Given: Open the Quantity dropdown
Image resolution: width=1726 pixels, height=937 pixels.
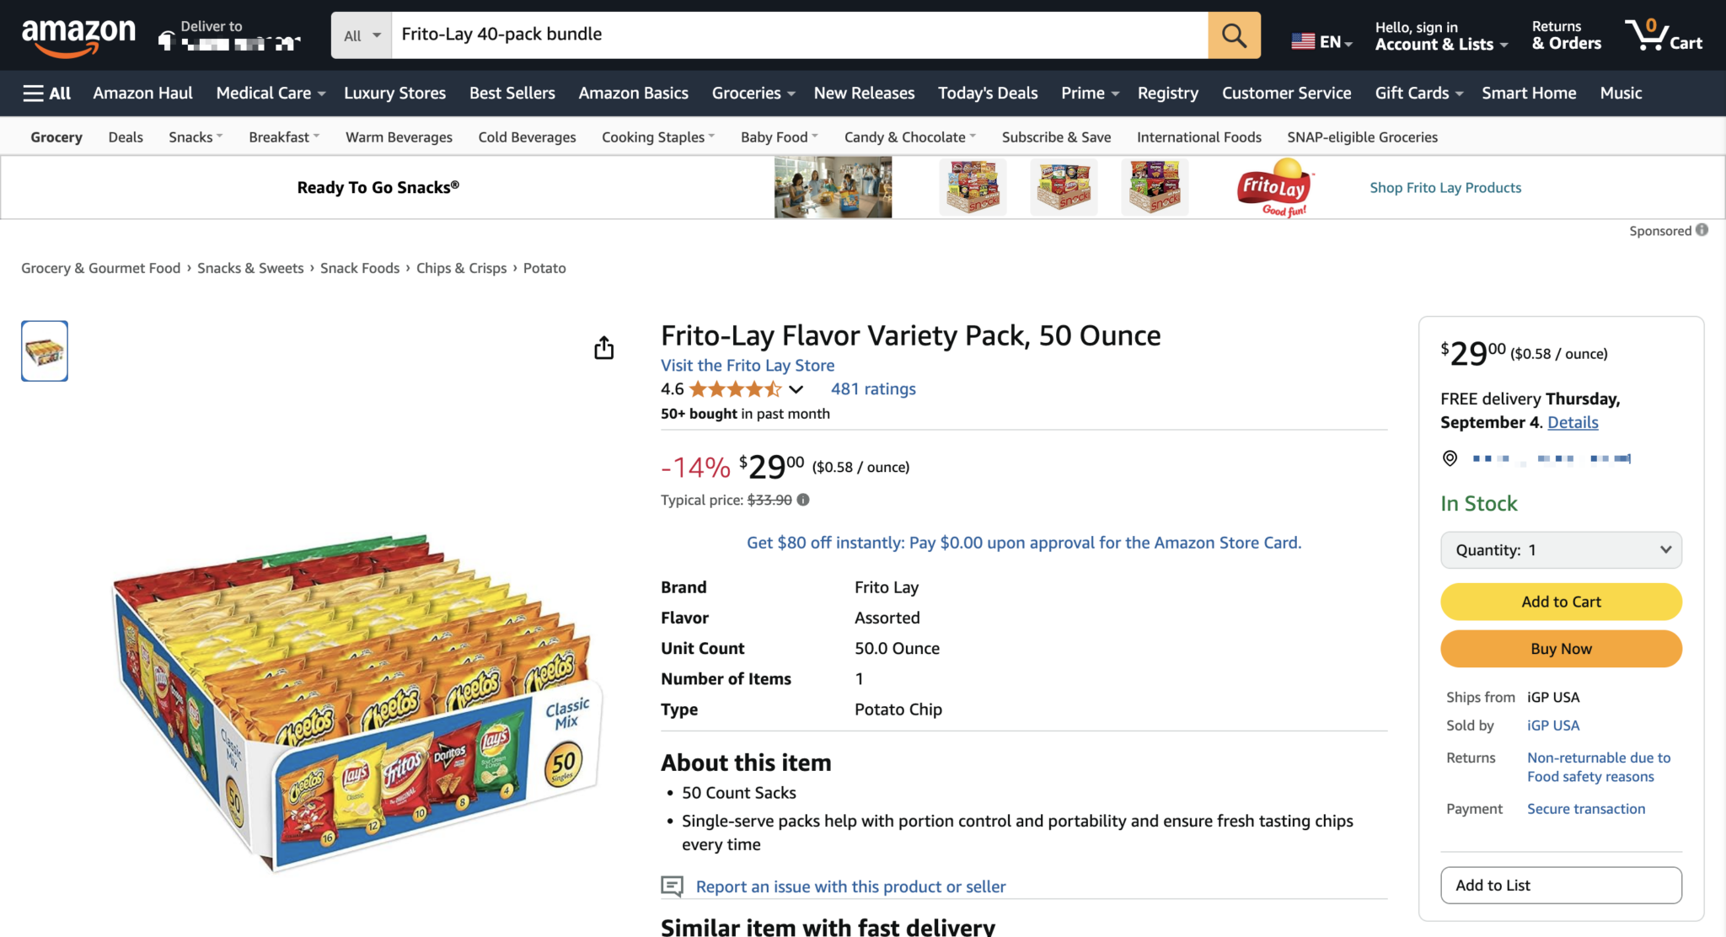Looking at the screenshot, I should click(x=1560, y=549).
